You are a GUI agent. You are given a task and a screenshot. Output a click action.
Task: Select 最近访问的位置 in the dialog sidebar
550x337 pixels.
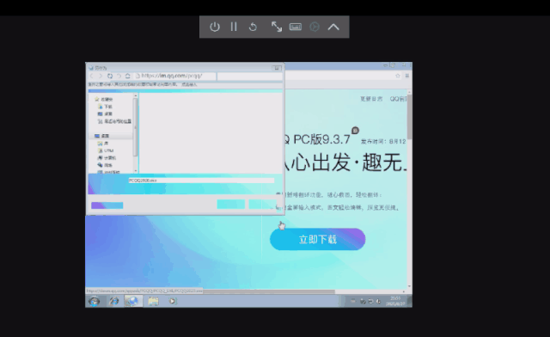pyautogui.click(x=114, y=121)
